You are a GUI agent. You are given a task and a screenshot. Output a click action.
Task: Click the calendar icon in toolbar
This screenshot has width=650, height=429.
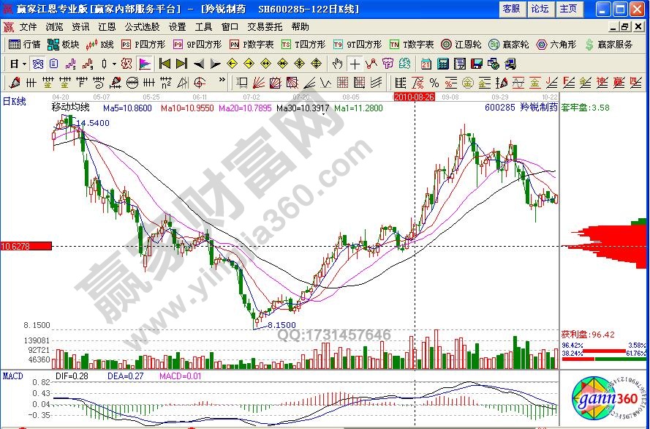(x=426, y=64)
